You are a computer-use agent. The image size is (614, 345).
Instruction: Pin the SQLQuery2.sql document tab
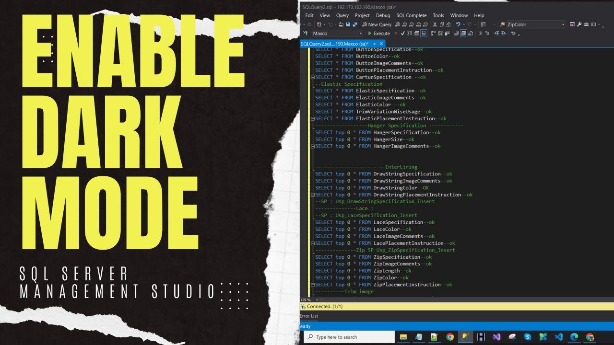coord(375,44)
